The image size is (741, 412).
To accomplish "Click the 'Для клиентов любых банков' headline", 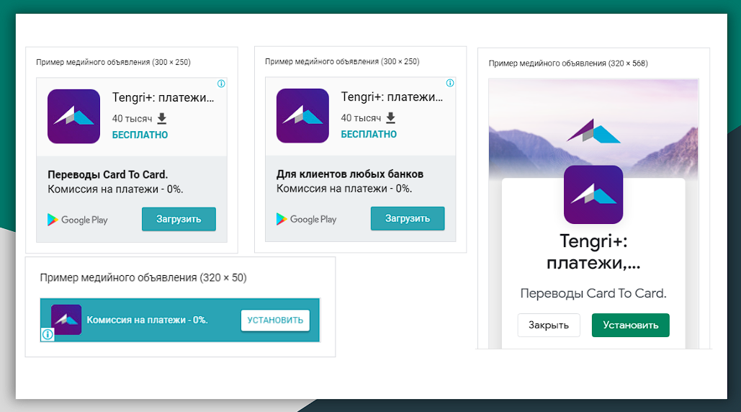I will click(350, 174).
